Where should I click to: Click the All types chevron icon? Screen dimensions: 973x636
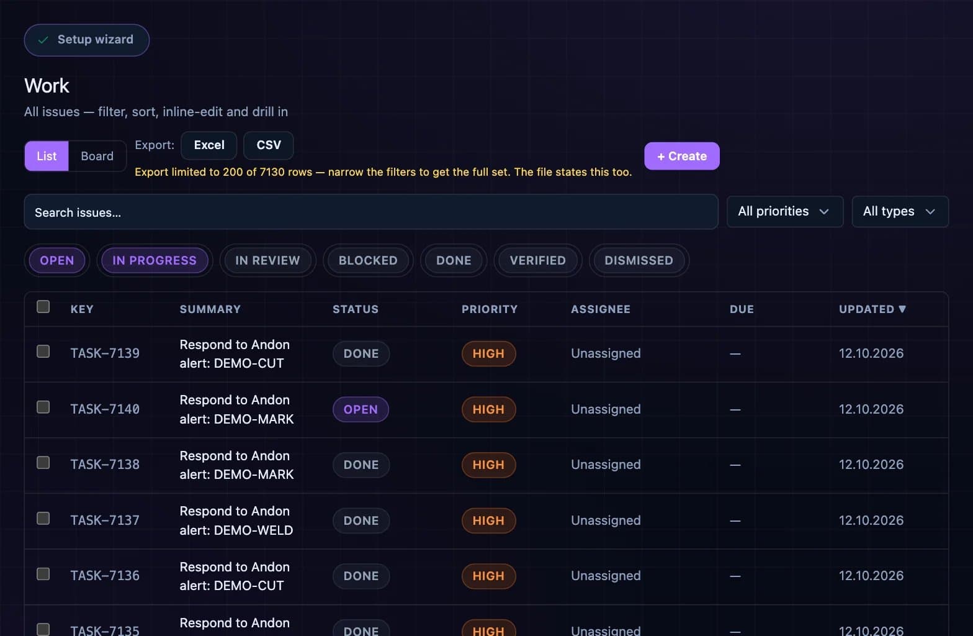click(930, 212)
